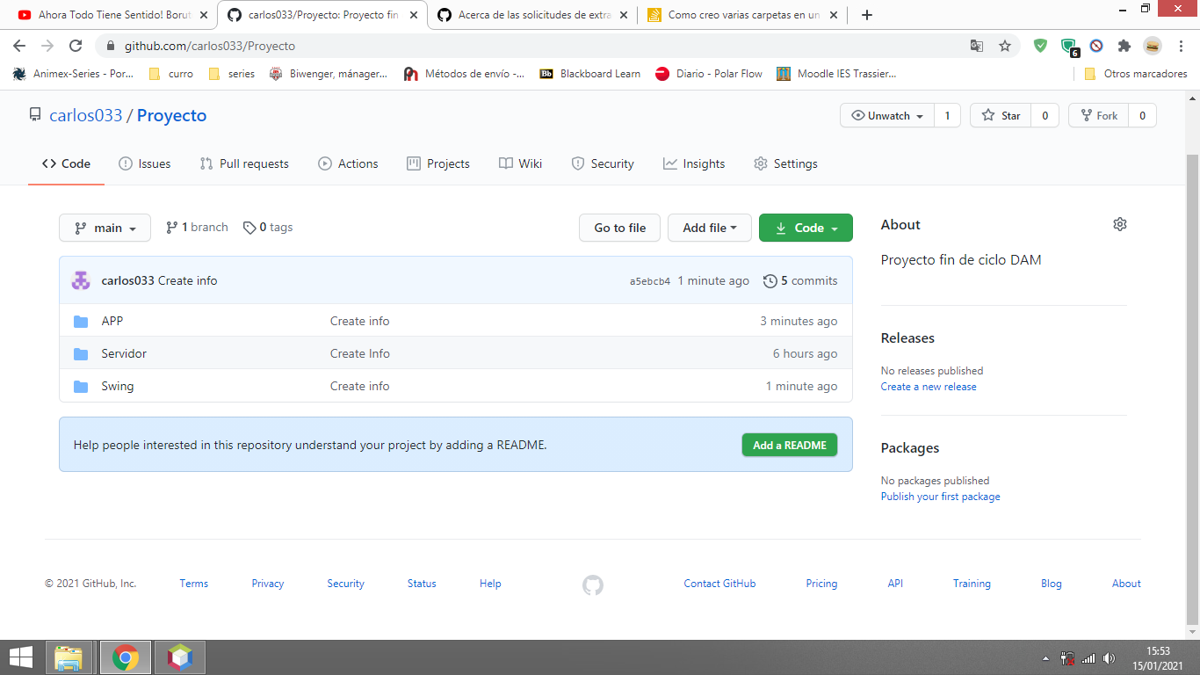Open the Unwatch dropdown

click(886, 115)
